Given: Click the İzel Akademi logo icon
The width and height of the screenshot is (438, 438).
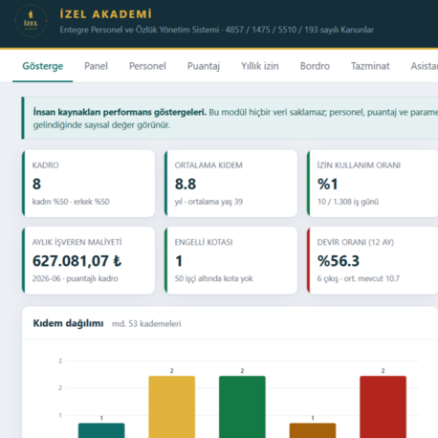Looking at the screenshot, I should tap(31, 21).
